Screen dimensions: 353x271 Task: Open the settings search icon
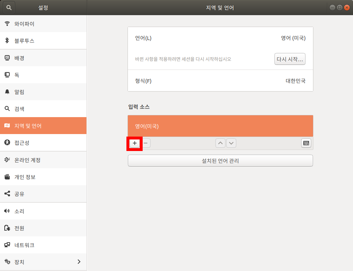(9, 8)
